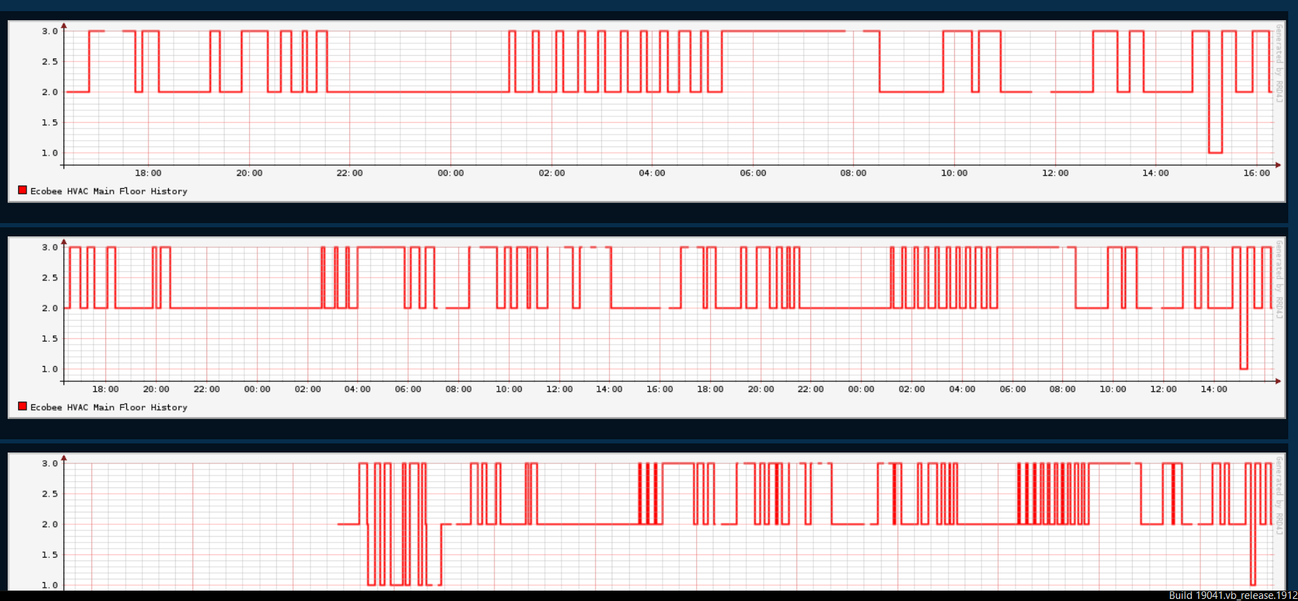Click the x-axis end arrow in top graph
Screen dimensions: 1298x601
pos(1278,165)
